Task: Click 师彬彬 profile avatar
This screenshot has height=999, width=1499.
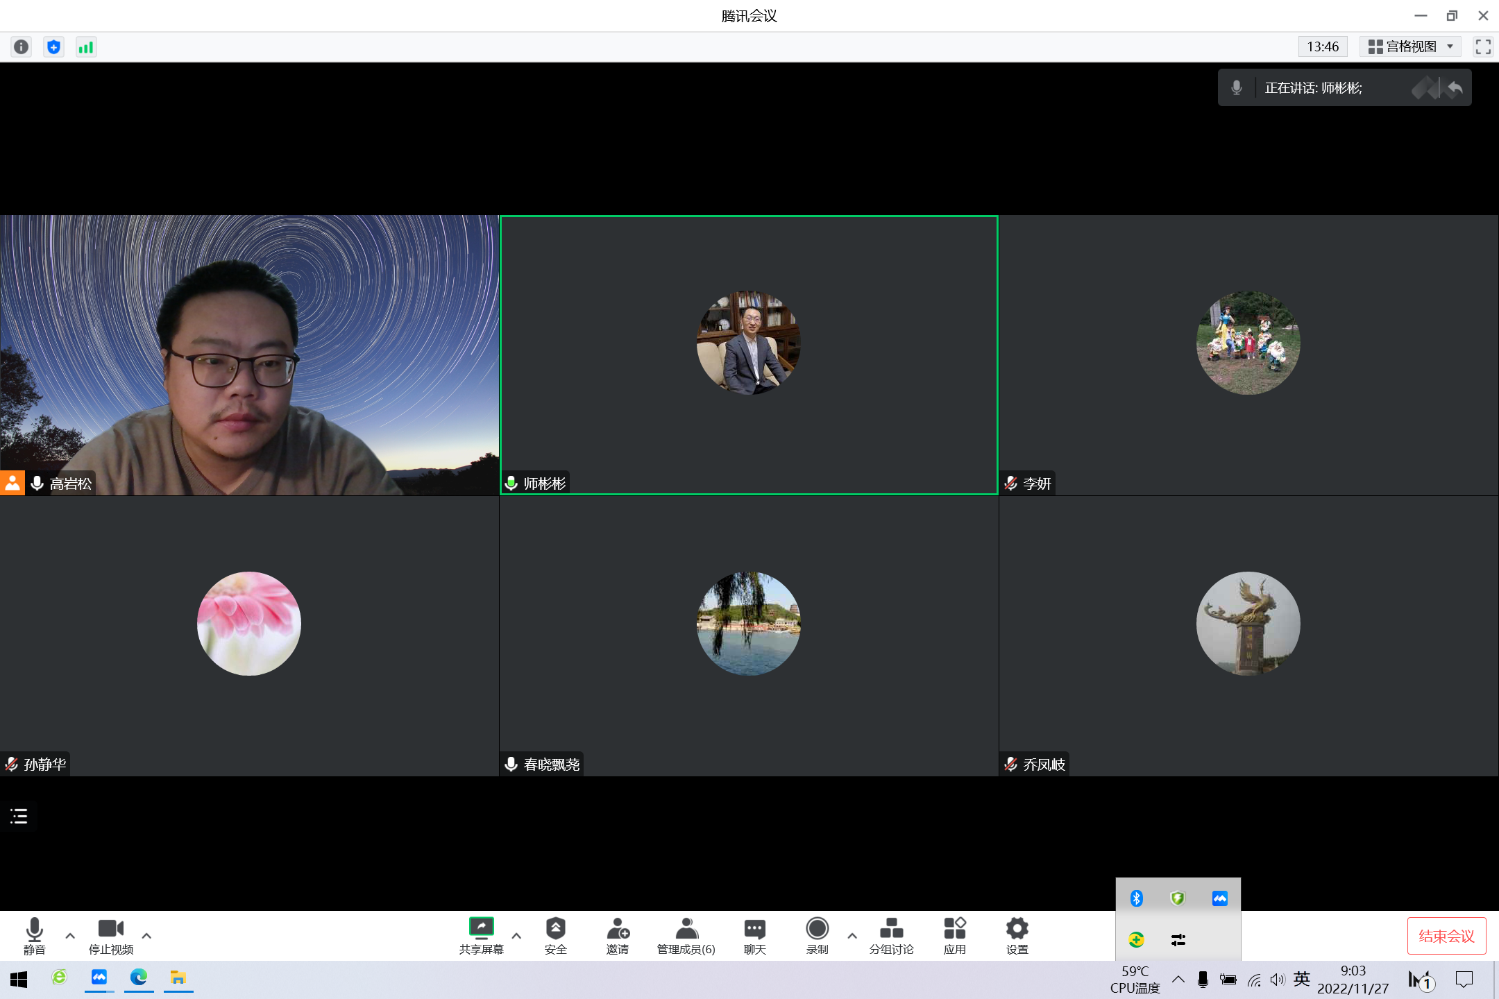Action: (x=749, y=343)
